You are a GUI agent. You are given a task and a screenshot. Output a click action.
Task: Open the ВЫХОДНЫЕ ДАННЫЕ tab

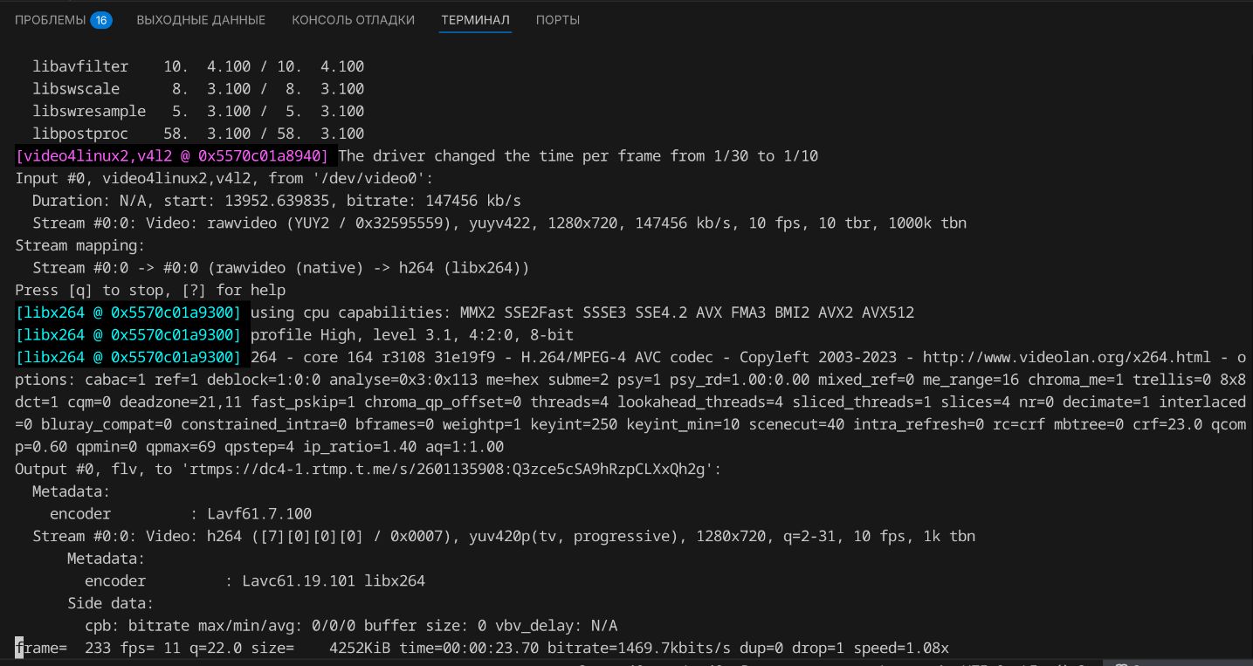tap(201, 19)
